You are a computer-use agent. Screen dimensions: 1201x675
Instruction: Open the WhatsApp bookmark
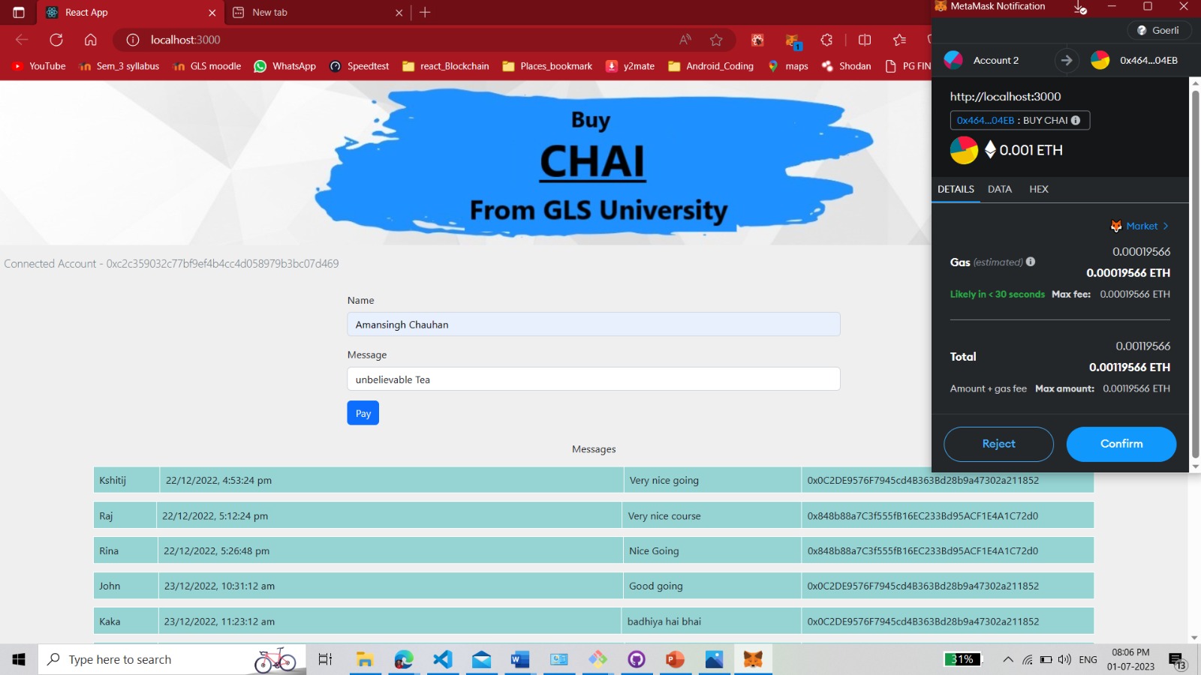[x=285, y=66]
